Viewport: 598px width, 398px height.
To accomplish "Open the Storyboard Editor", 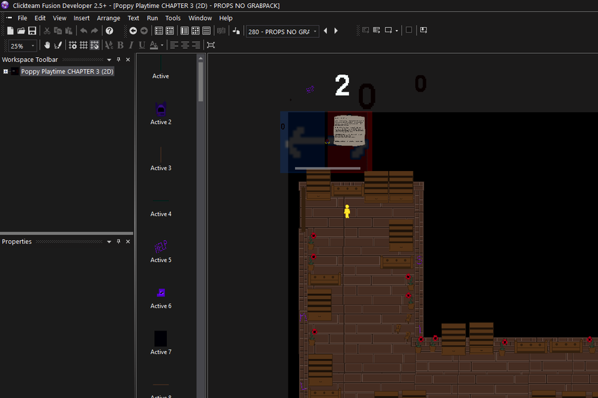I will coord(159,31).
